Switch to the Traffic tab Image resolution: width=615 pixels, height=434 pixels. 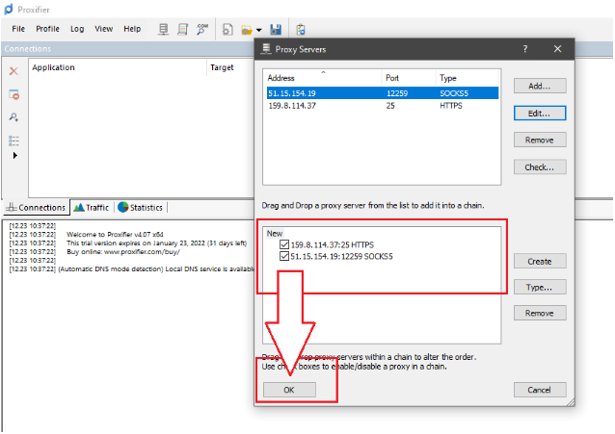click(x=92, y=207)
